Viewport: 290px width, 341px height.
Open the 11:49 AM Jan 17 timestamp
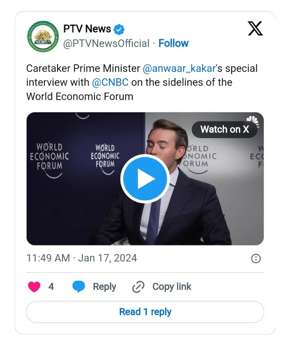pyautogui.click(x=81, y=258)
